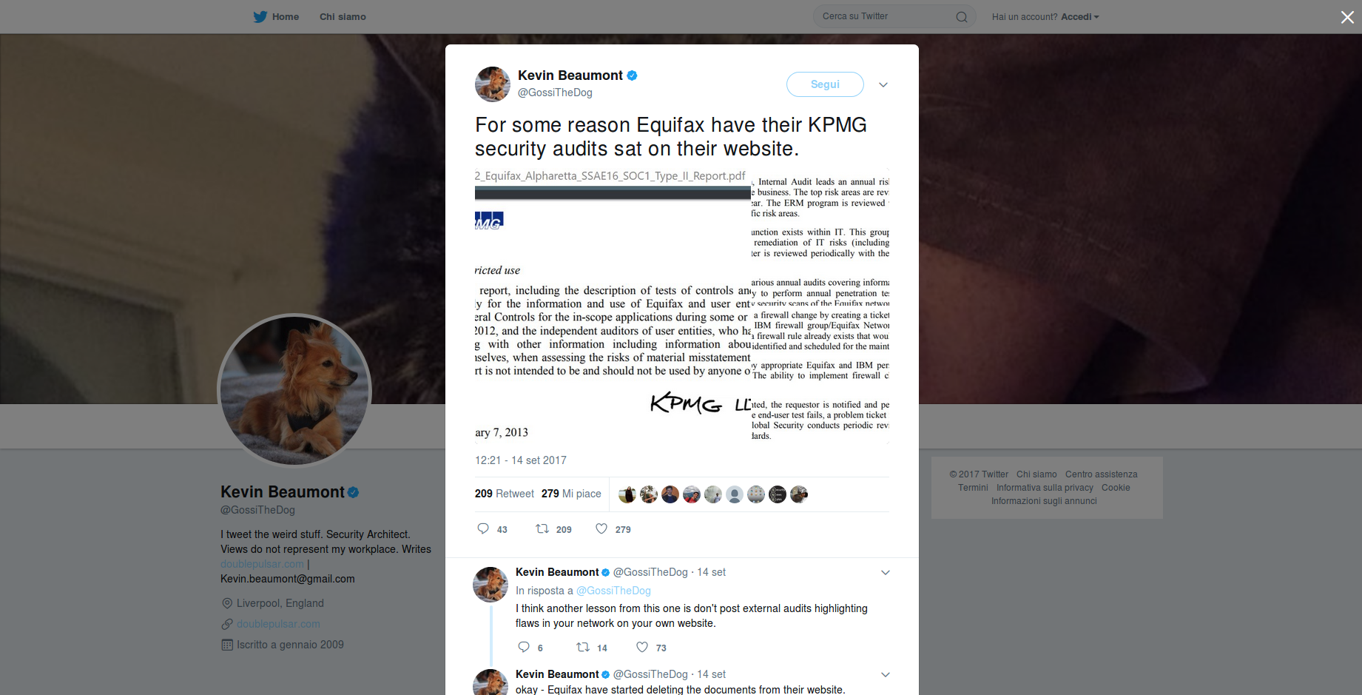Open the Home menu item
The height and width of the screenshot is (695, 1362).
click(x=285, y=16)
